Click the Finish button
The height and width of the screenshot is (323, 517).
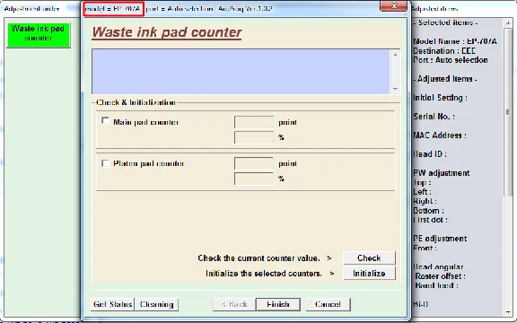[x=278, y=304]
